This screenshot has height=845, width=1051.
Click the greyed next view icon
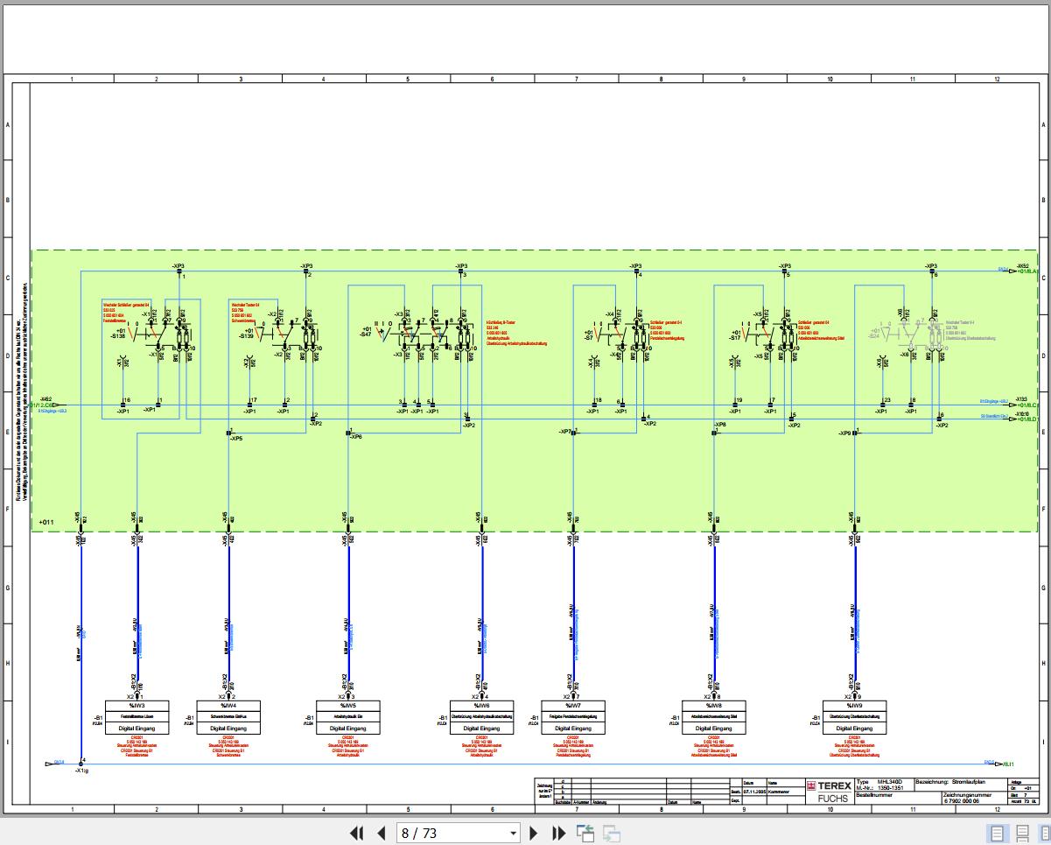611,833
